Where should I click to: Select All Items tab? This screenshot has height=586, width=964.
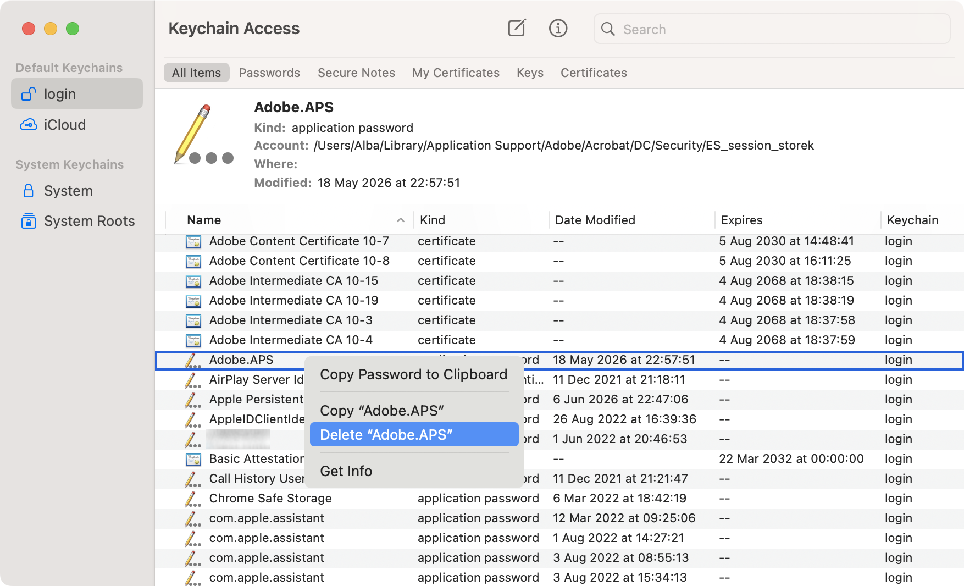(196, 73)
